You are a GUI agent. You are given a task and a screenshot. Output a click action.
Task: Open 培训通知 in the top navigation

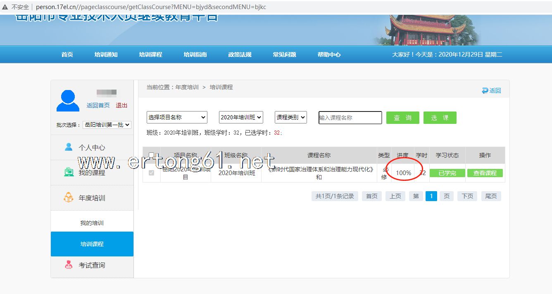(106, 55)
